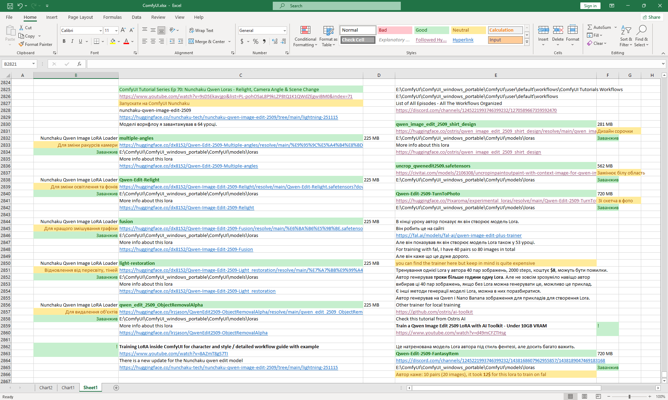Click the Merge & Center icon

pos(191,41)
